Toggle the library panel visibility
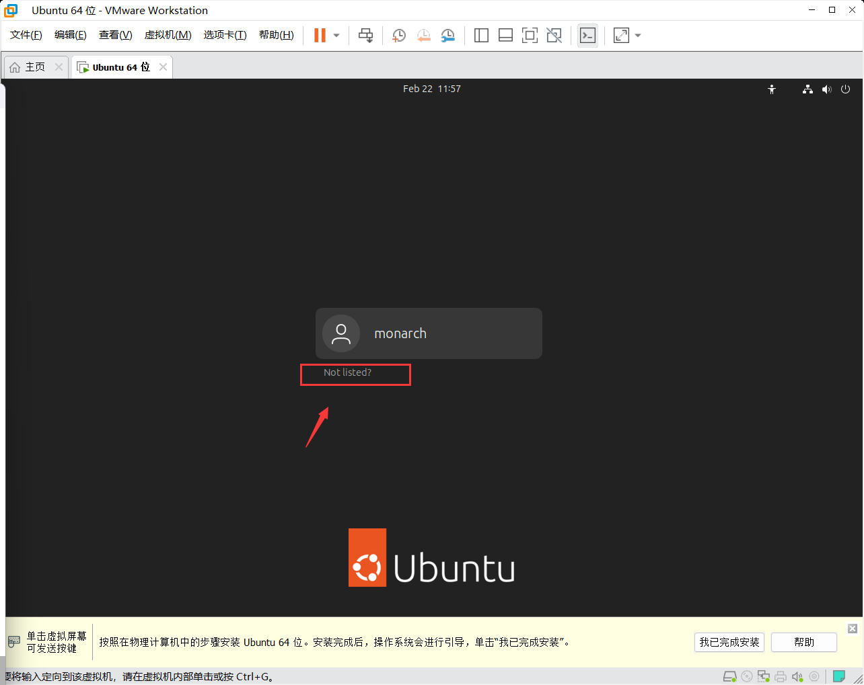864x685 pixels. pyautogui.click(x=481, y=35)
